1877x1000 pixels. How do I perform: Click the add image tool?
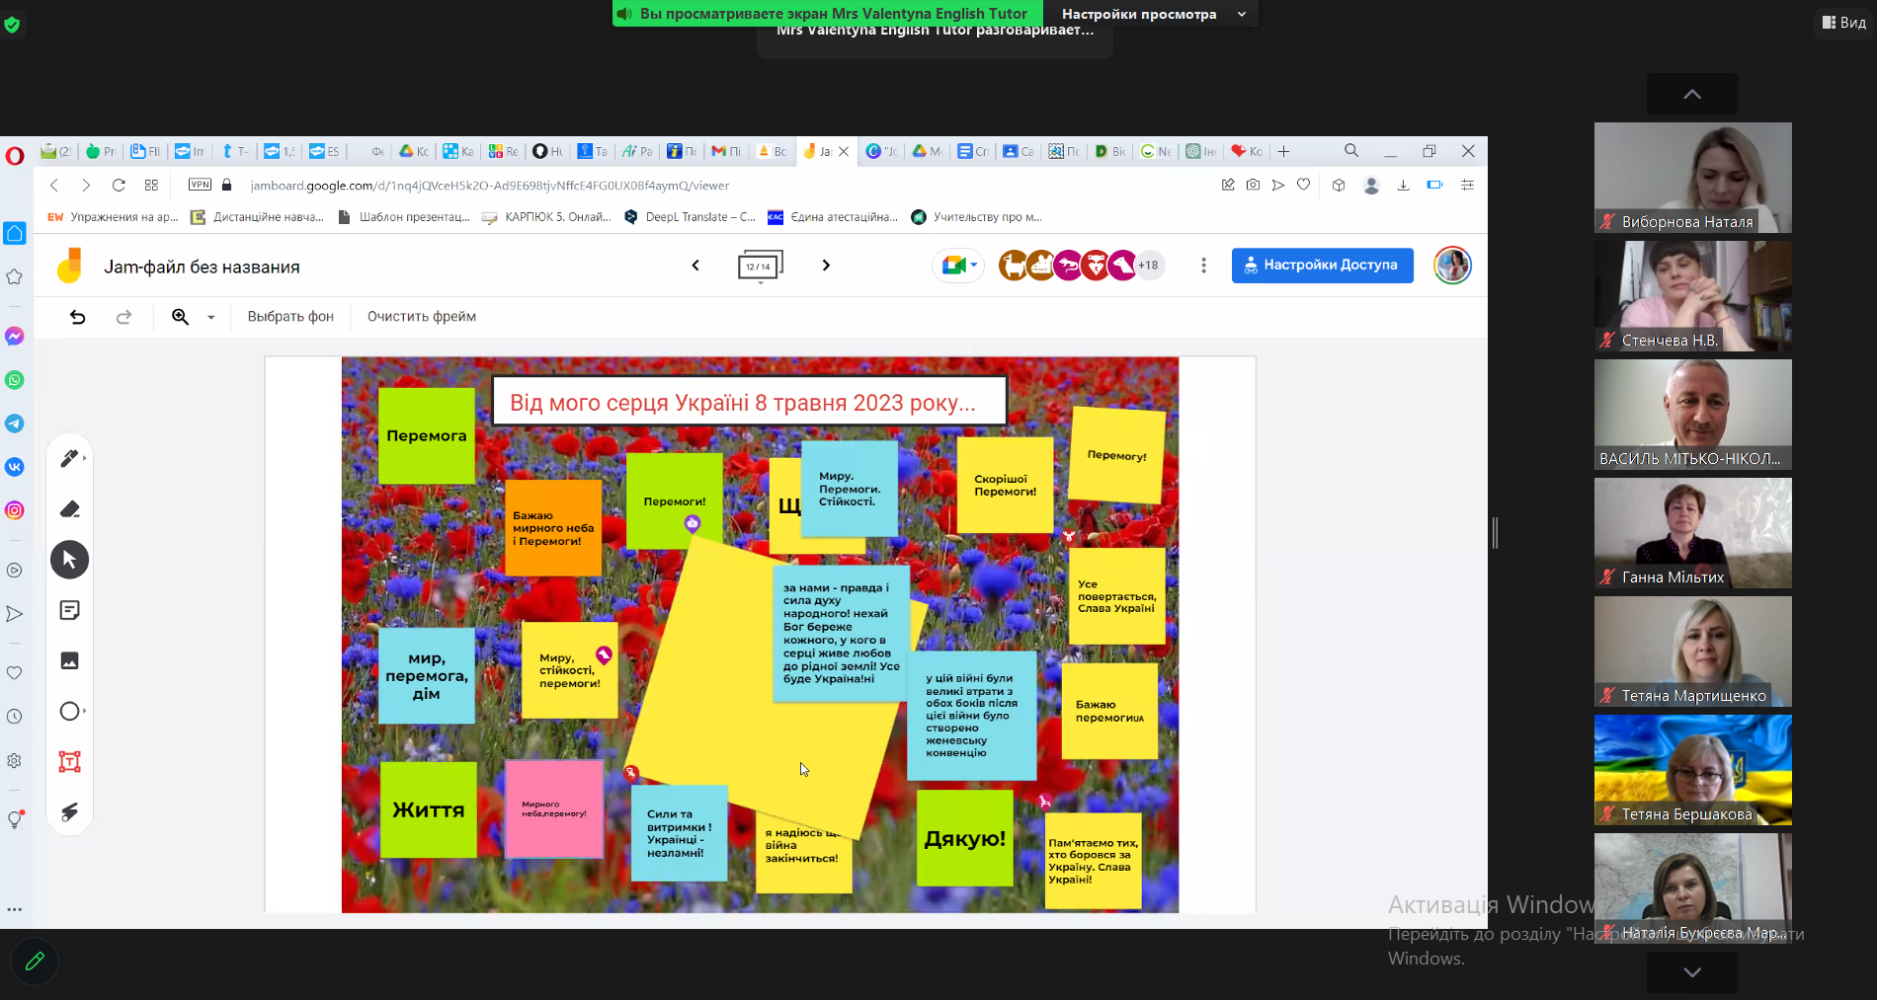pyautogui.click(x=69, y=660)
